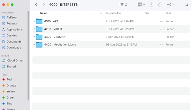The height and width of the screenshot is (110, 191).
Task: Click the Desktop sidebar icon
Action: click(4, 36)
